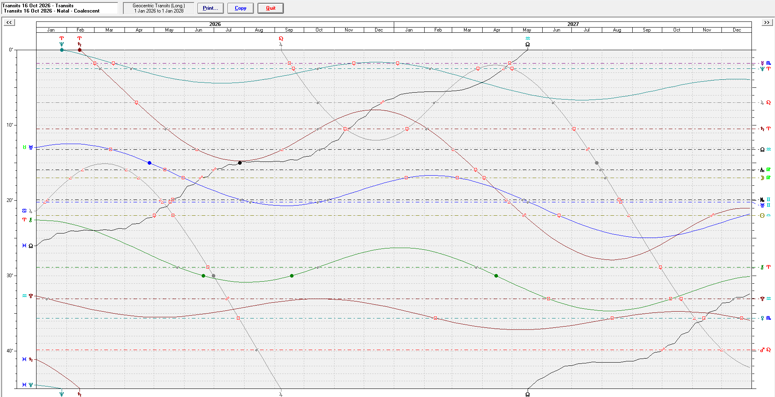Select natal North Node in Aquarius label
The image size is (775, 397).
(765, 149)
